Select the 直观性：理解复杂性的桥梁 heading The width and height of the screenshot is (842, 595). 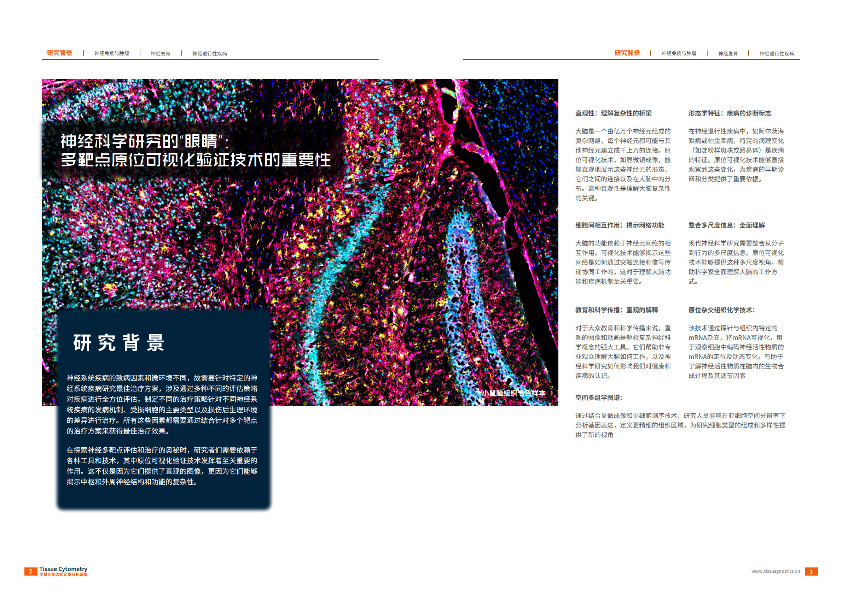(613, 113)
